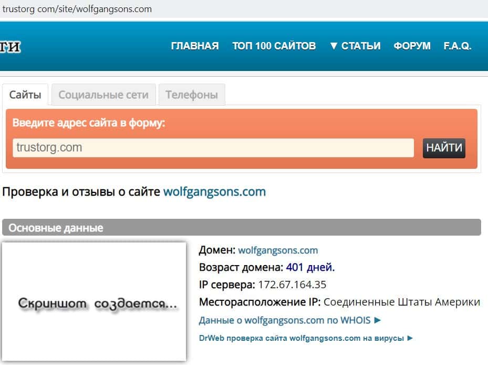This screenshot has width=488, height=365.
Task: Focus the site address input field
Action: [213, 148]
